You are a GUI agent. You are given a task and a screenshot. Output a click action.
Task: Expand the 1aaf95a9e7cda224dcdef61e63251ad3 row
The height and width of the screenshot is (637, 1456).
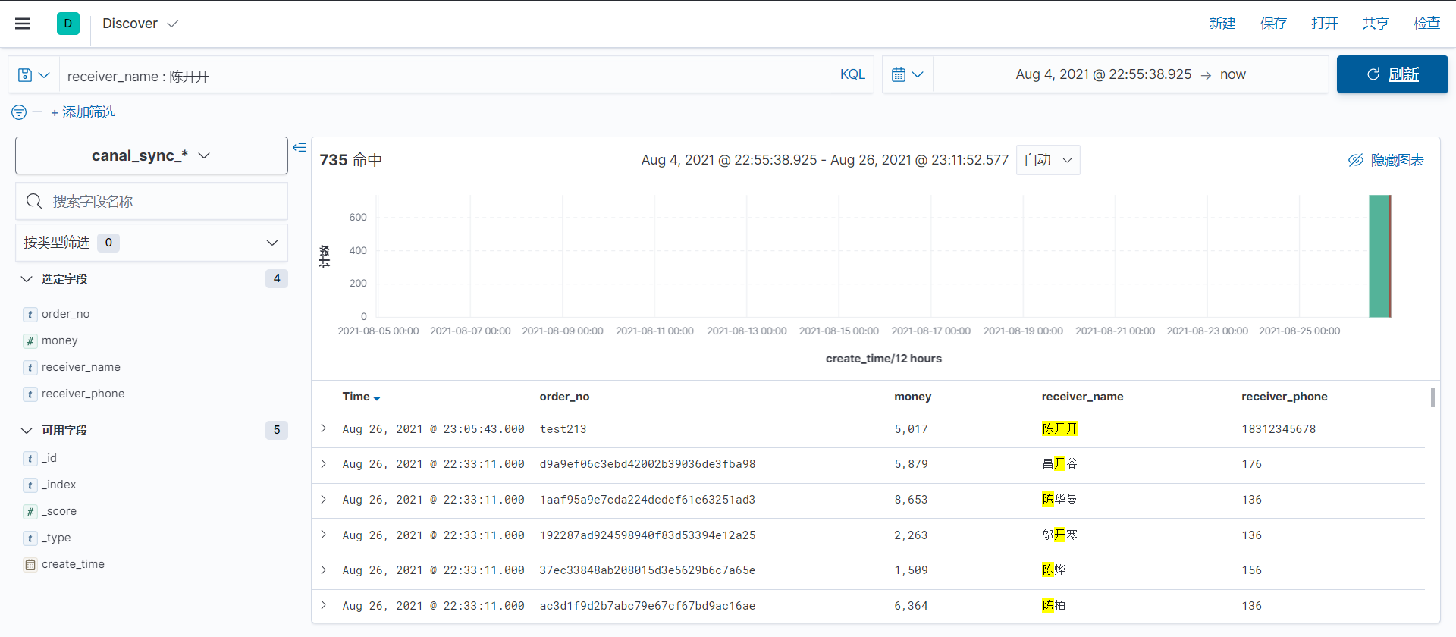(324, 499)
